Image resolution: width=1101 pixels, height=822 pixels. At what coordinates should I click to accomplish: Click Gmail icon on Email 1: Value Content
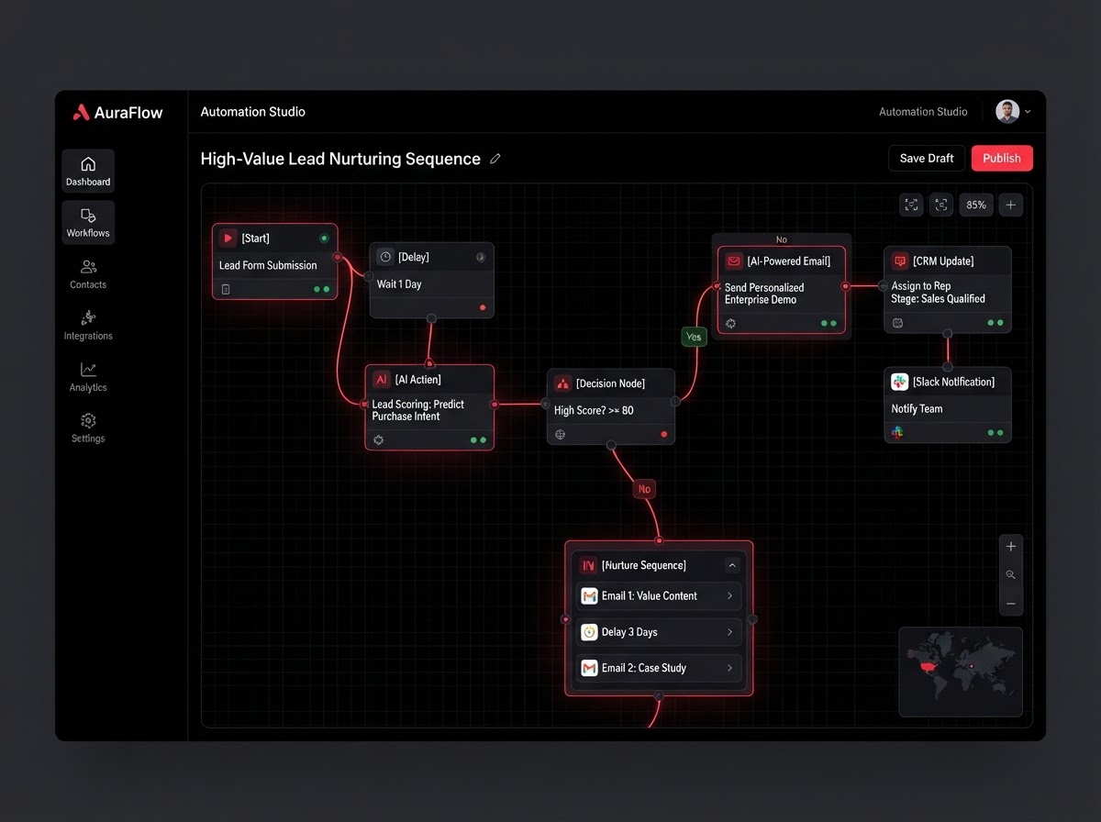tap(589, 596)
